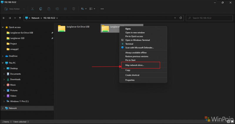Open Project folder in sidebar

(13, 44)
